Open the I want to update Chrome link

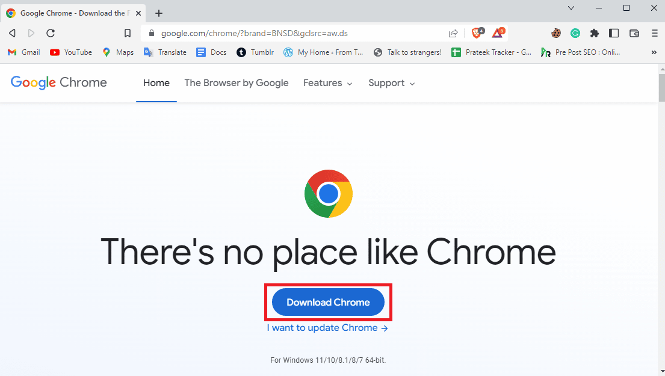pyautogui.click(x=328, y=328)
